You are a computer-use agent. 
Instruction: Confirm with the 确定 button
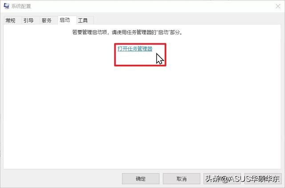pyautogui.click(x=141, y=179)
